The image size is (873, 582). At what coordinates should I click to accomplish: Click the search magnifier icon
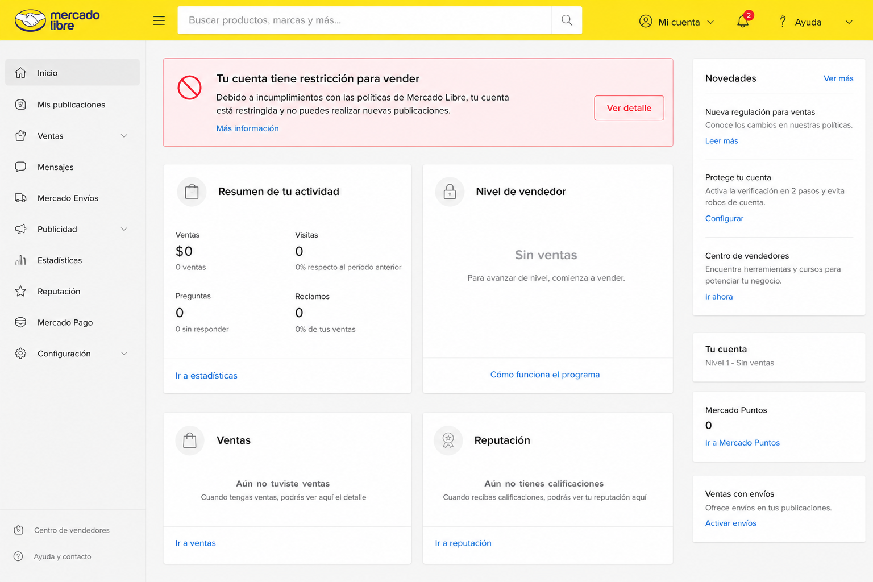pyautogui.click(x=567, y=20)
